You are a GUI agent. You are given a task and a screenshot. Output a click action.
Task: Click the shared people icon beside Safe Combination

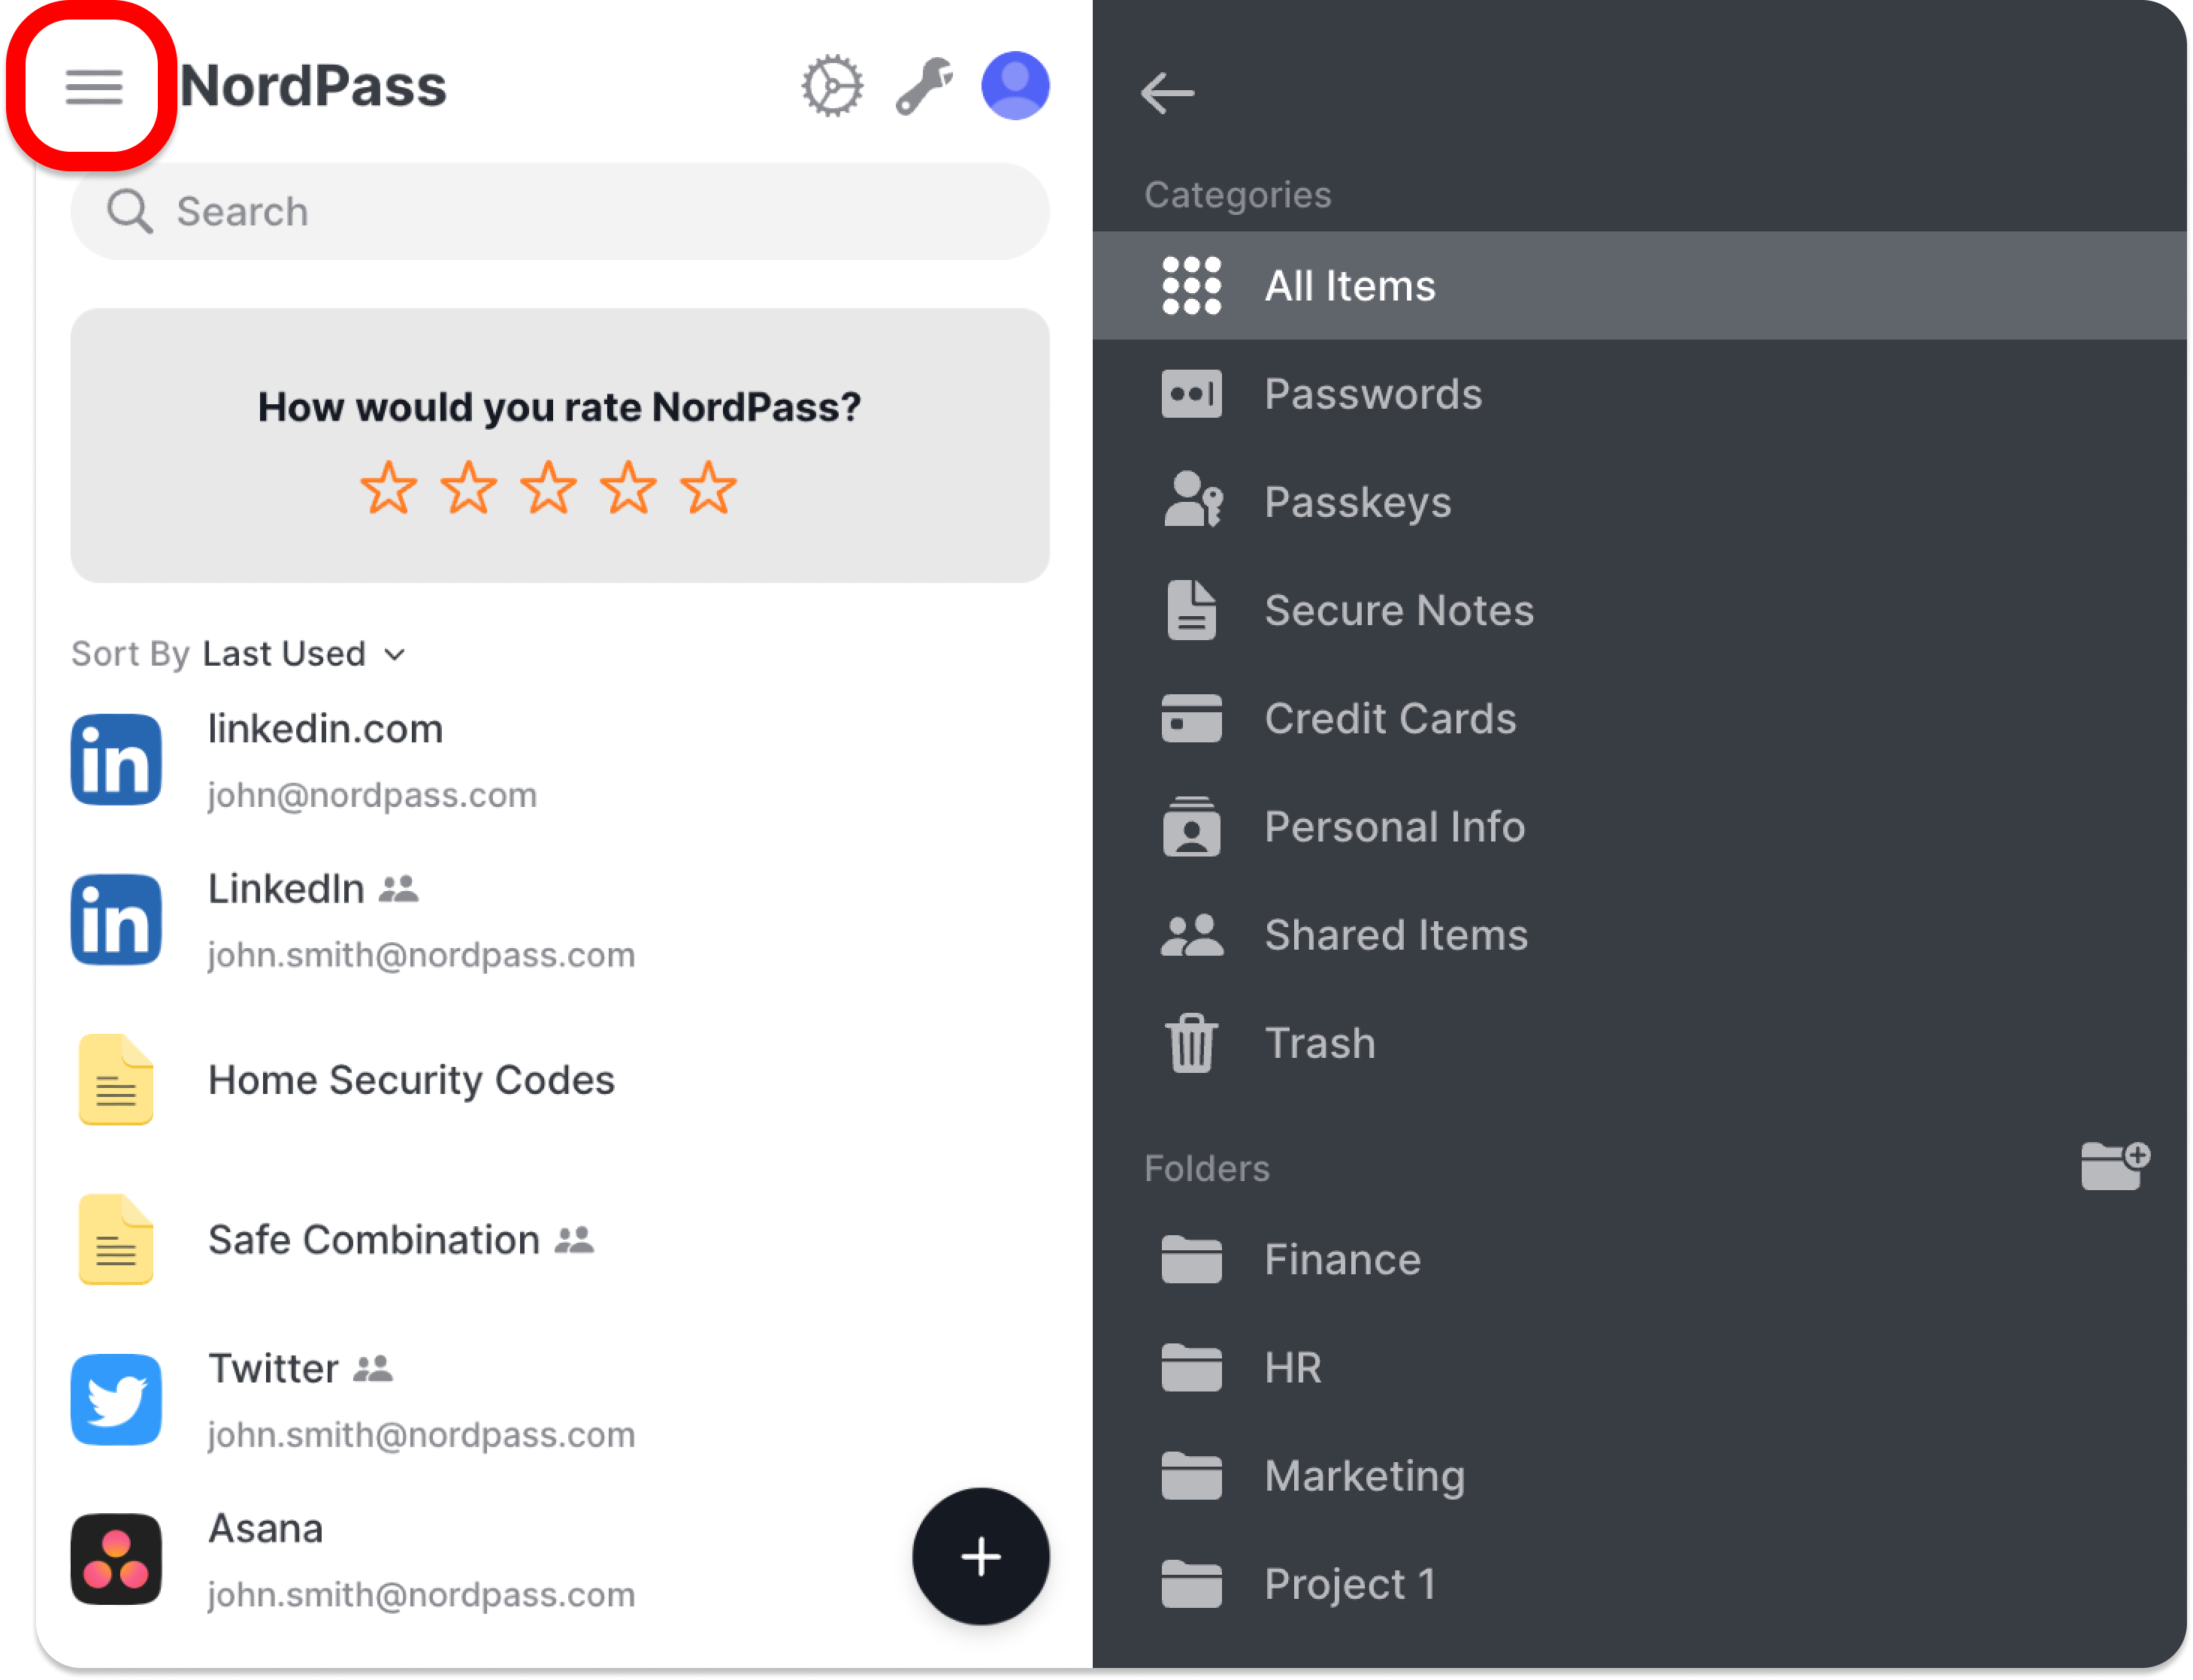coord(575,1240)
